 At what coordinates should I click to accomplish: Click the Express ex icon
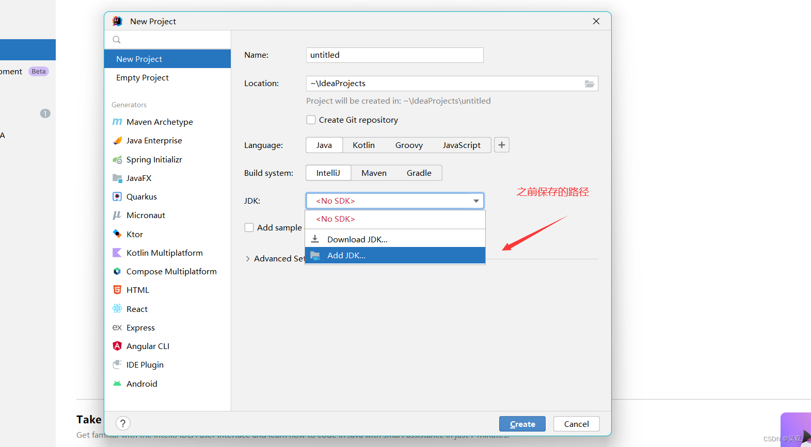(117, 327)
